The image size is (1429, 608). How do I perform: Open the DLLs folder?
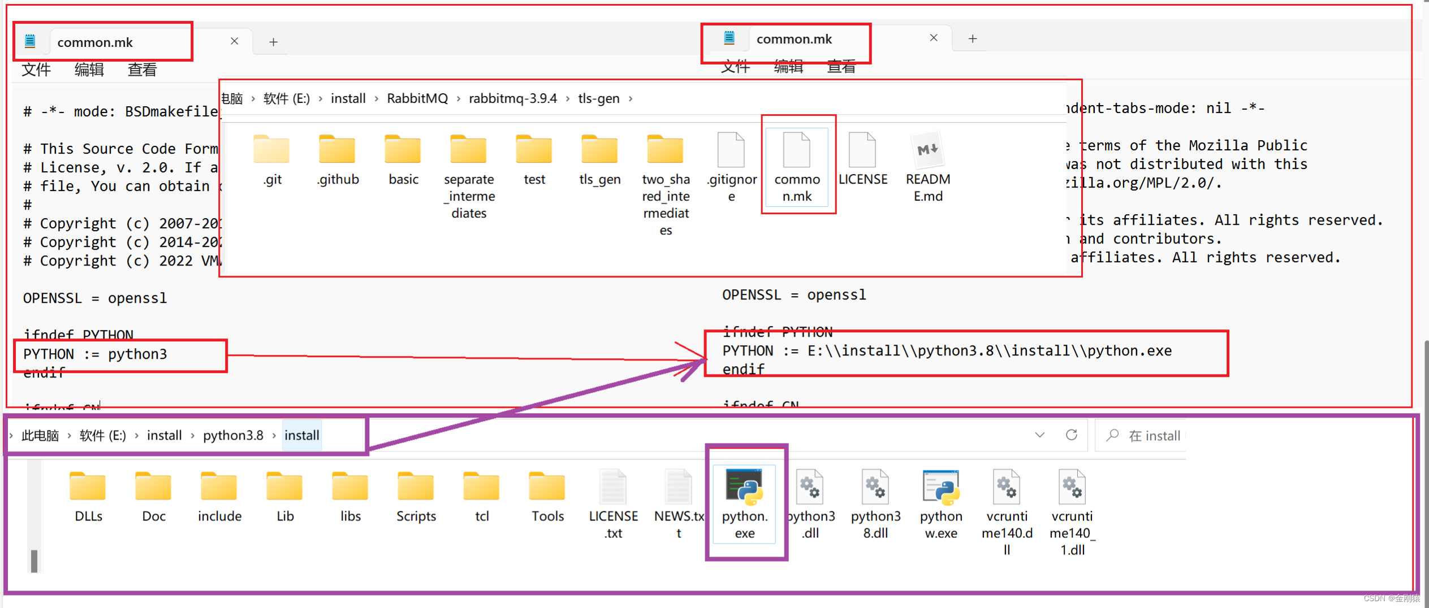(88, 496)
